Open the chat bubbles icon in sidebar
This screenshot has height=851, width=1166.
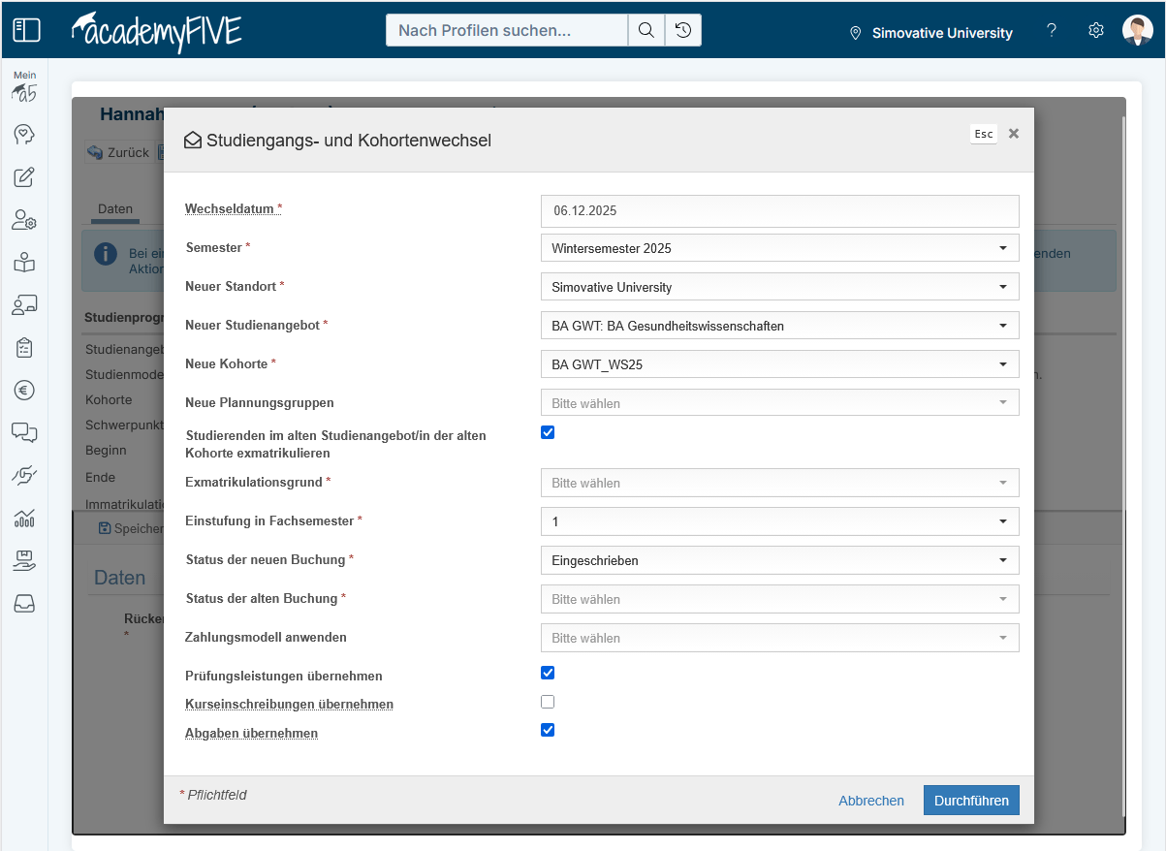click(24, 432)
